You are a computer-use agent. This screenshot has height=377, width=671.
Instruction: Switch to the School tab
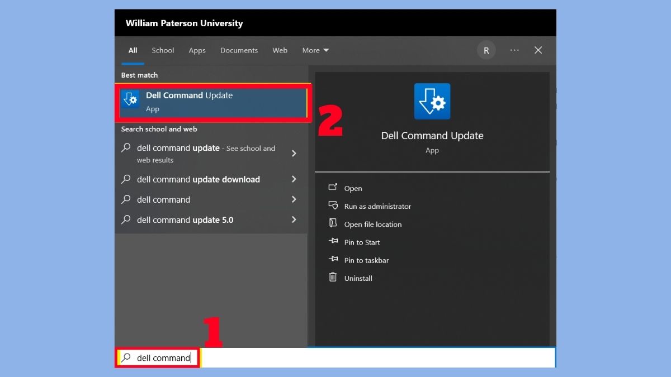(x=163, y=50)
